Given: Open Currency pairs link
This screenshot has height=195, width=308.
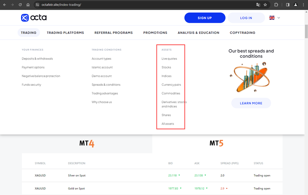Looking at the screenshot, I should click(x=171, y=85).
